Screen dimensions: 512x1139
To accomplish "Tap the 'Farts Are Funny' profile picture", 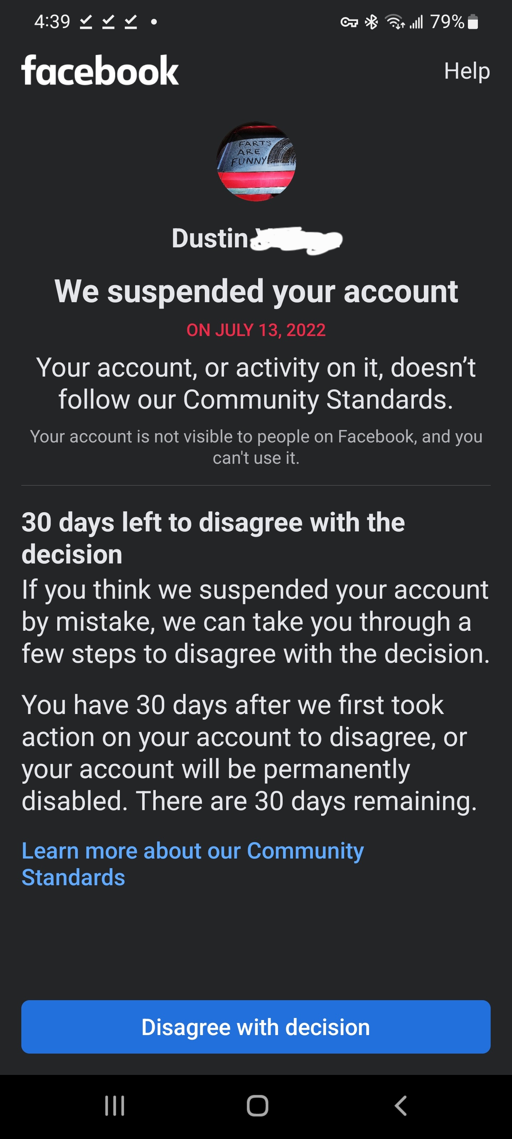I will 256,161.
